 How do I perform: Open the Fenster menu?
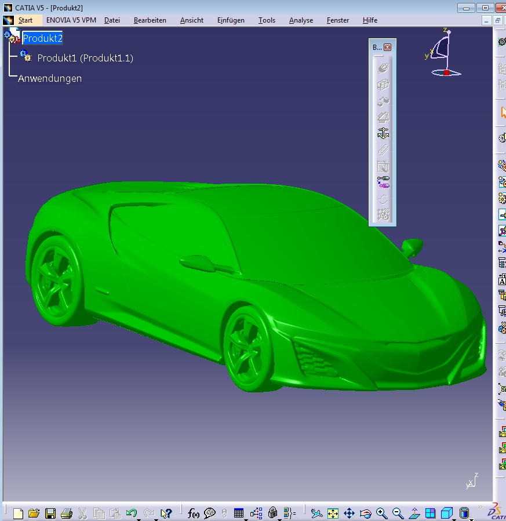tap(338, 20)
